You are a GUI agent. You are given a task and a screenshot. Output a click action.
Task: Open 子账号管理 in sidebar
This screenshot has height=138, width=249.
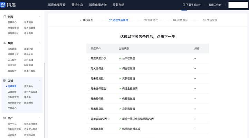(x=13, y=97)
